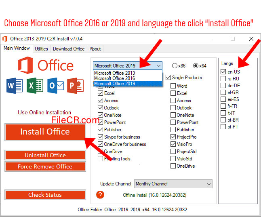Enable the fr-FR language

223,106
